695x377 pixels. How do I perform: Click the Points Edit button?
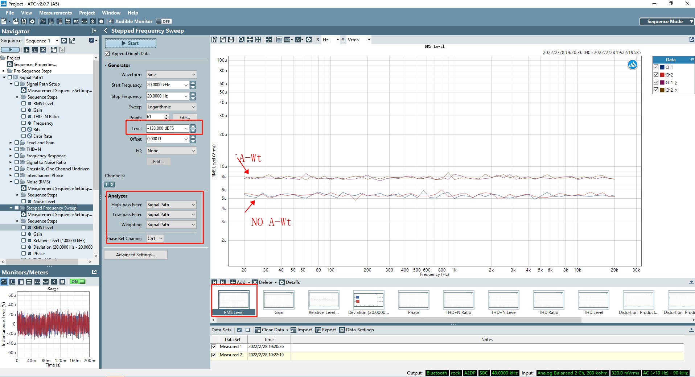click(185, 117)
